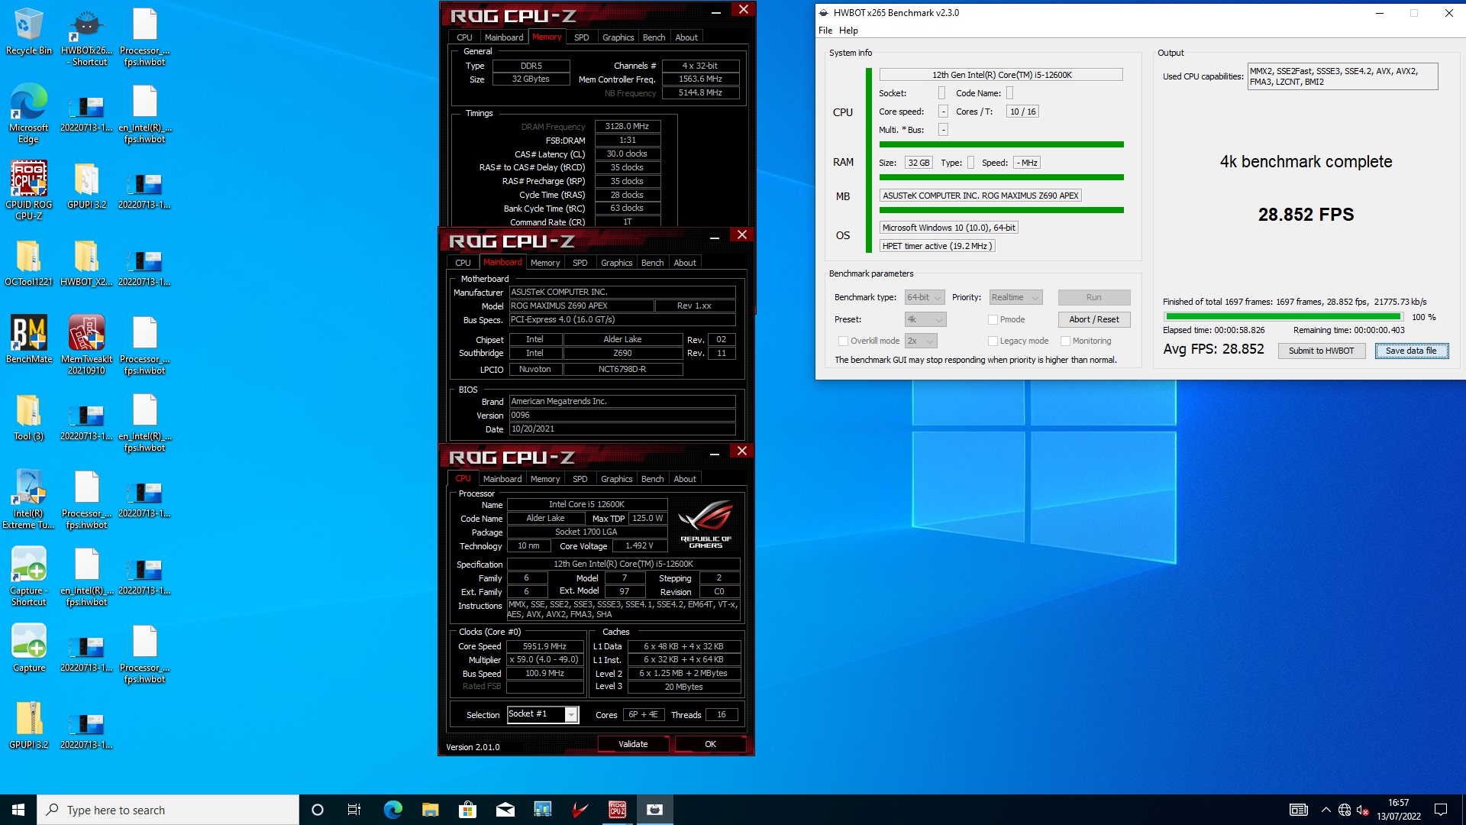
Task: Click the clock and date in taskbar
Action: tap(1399, 810)
